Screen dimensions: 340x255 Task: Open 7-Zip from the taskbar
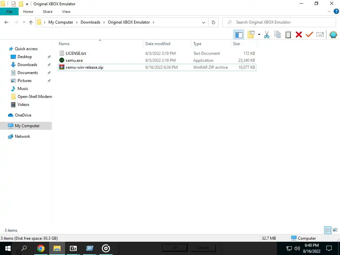coord(73,248)
